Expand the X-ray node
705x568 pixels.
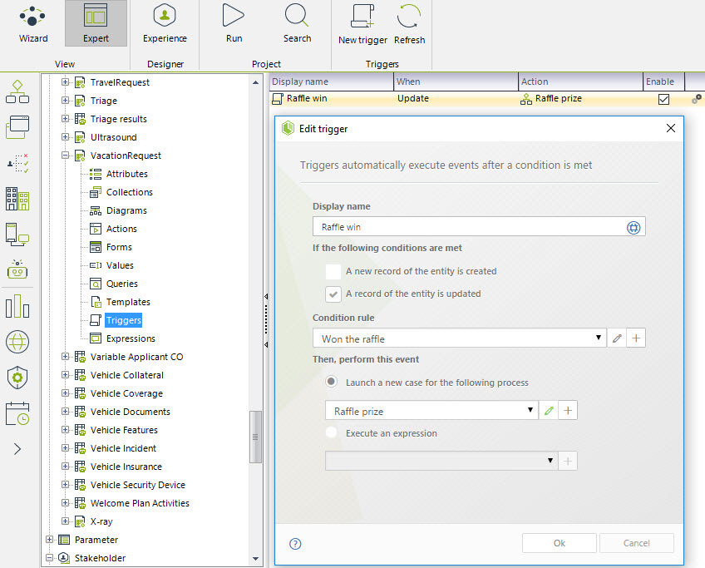65,521
